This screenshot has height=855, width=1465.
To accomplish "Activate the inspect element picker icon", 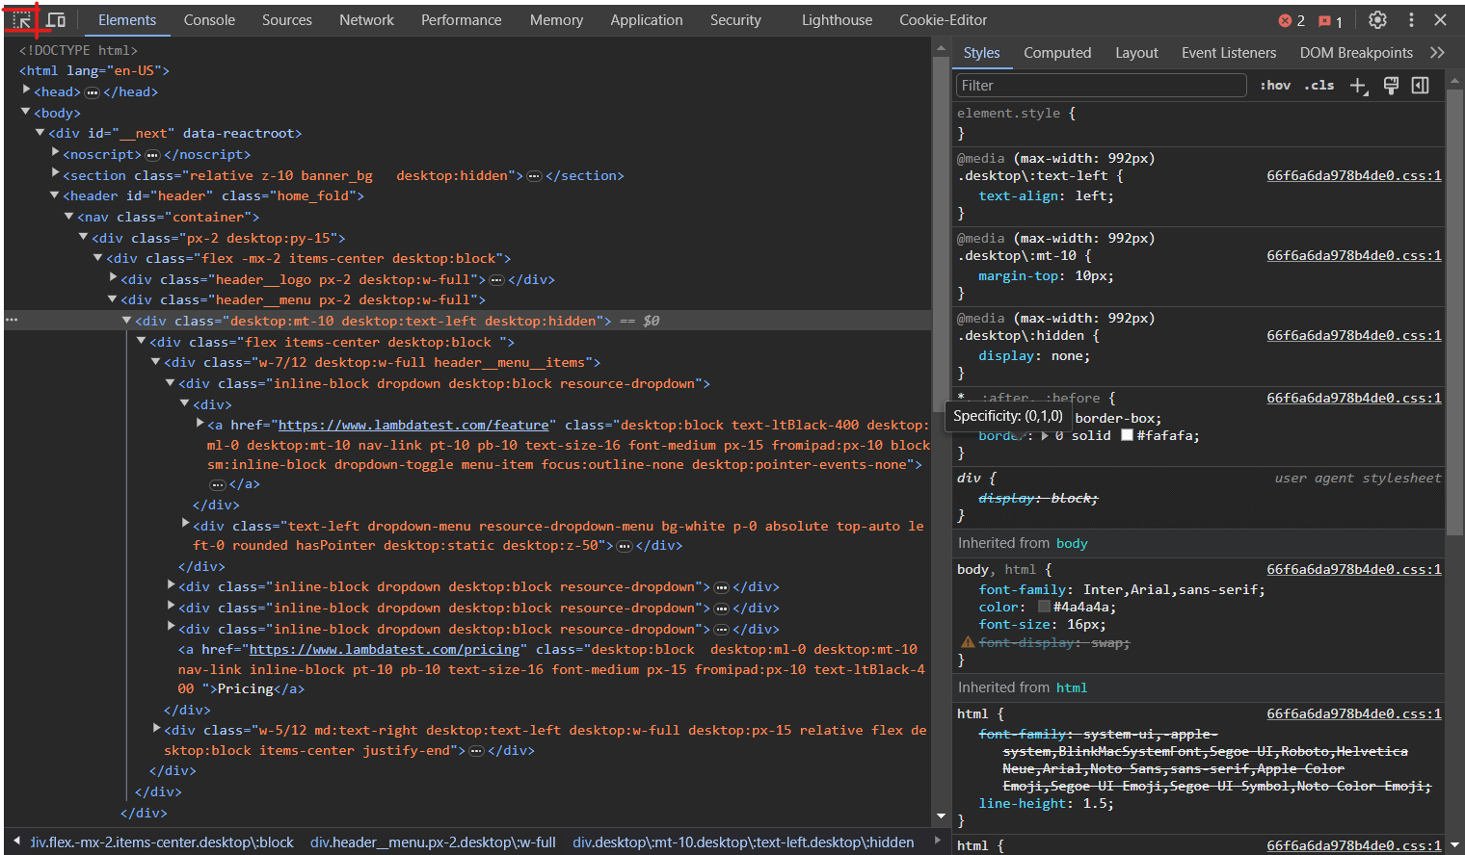I will click(21, 20).
